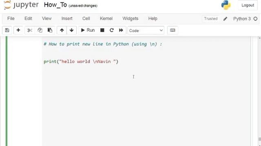The height and width of the screenshot is (146, 261).
Task: Open the Jupyter logo home link
Action: (21, 5)
